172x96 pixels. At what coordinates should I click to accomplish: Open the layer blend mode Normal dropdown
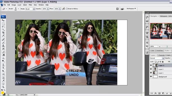click(x=157, y=58)
